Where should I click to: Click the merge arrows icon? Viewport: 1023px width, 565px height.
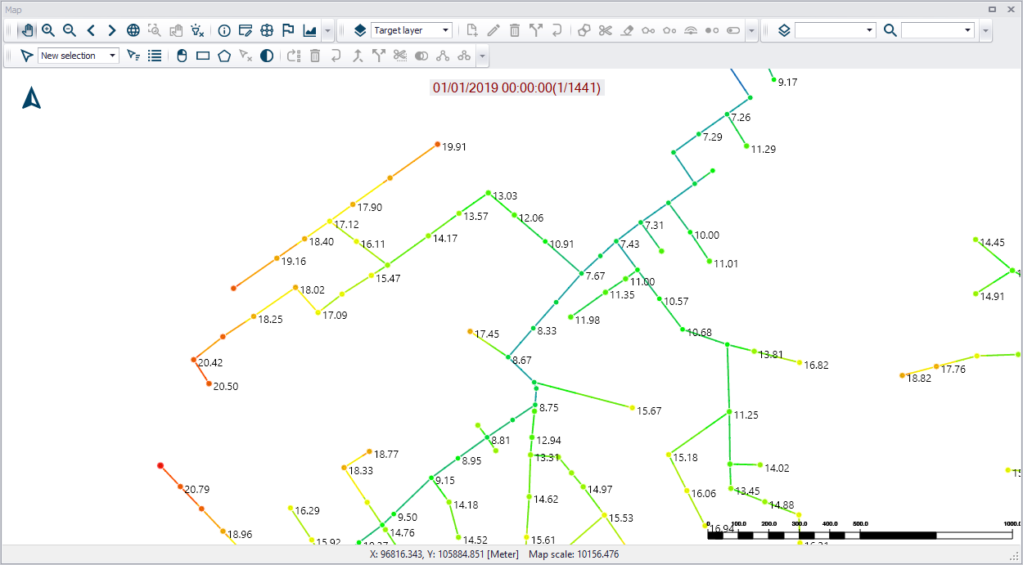tap(358, 56)
